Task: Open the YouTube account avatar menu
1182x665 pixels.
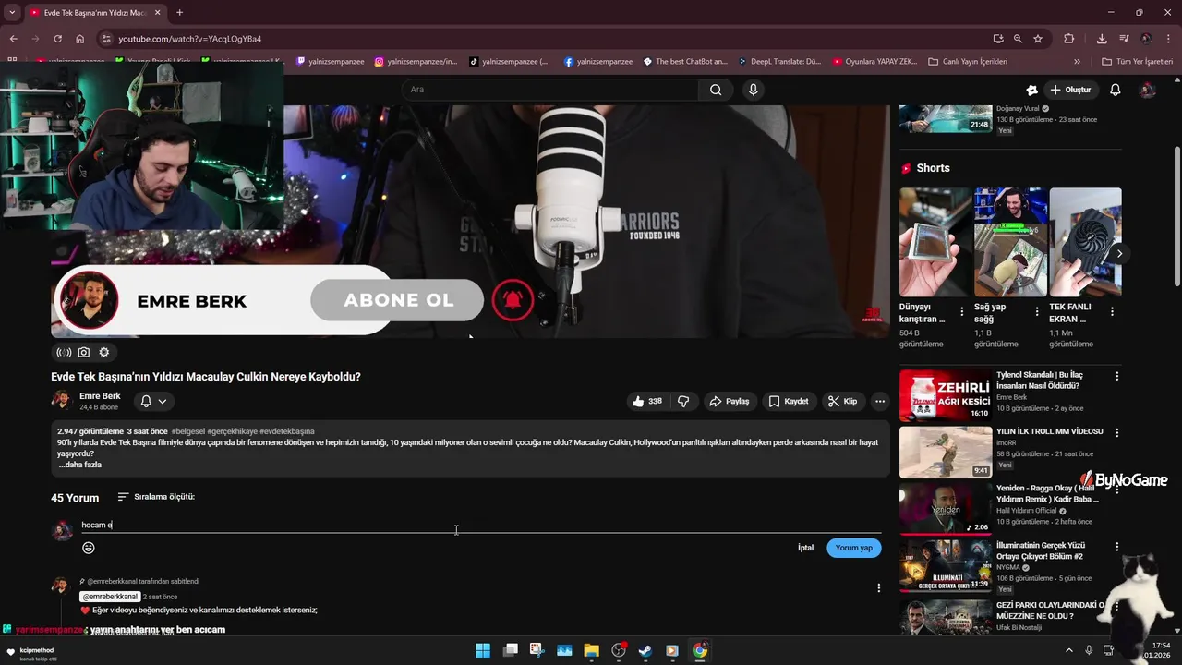Action: [x=1148, y=90]
